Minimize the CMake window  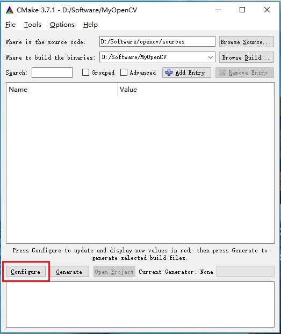218,10
